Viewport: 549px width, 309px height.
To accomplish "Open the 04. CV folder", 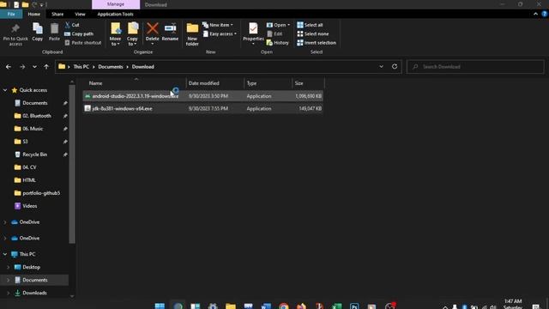I will [29, 167].
